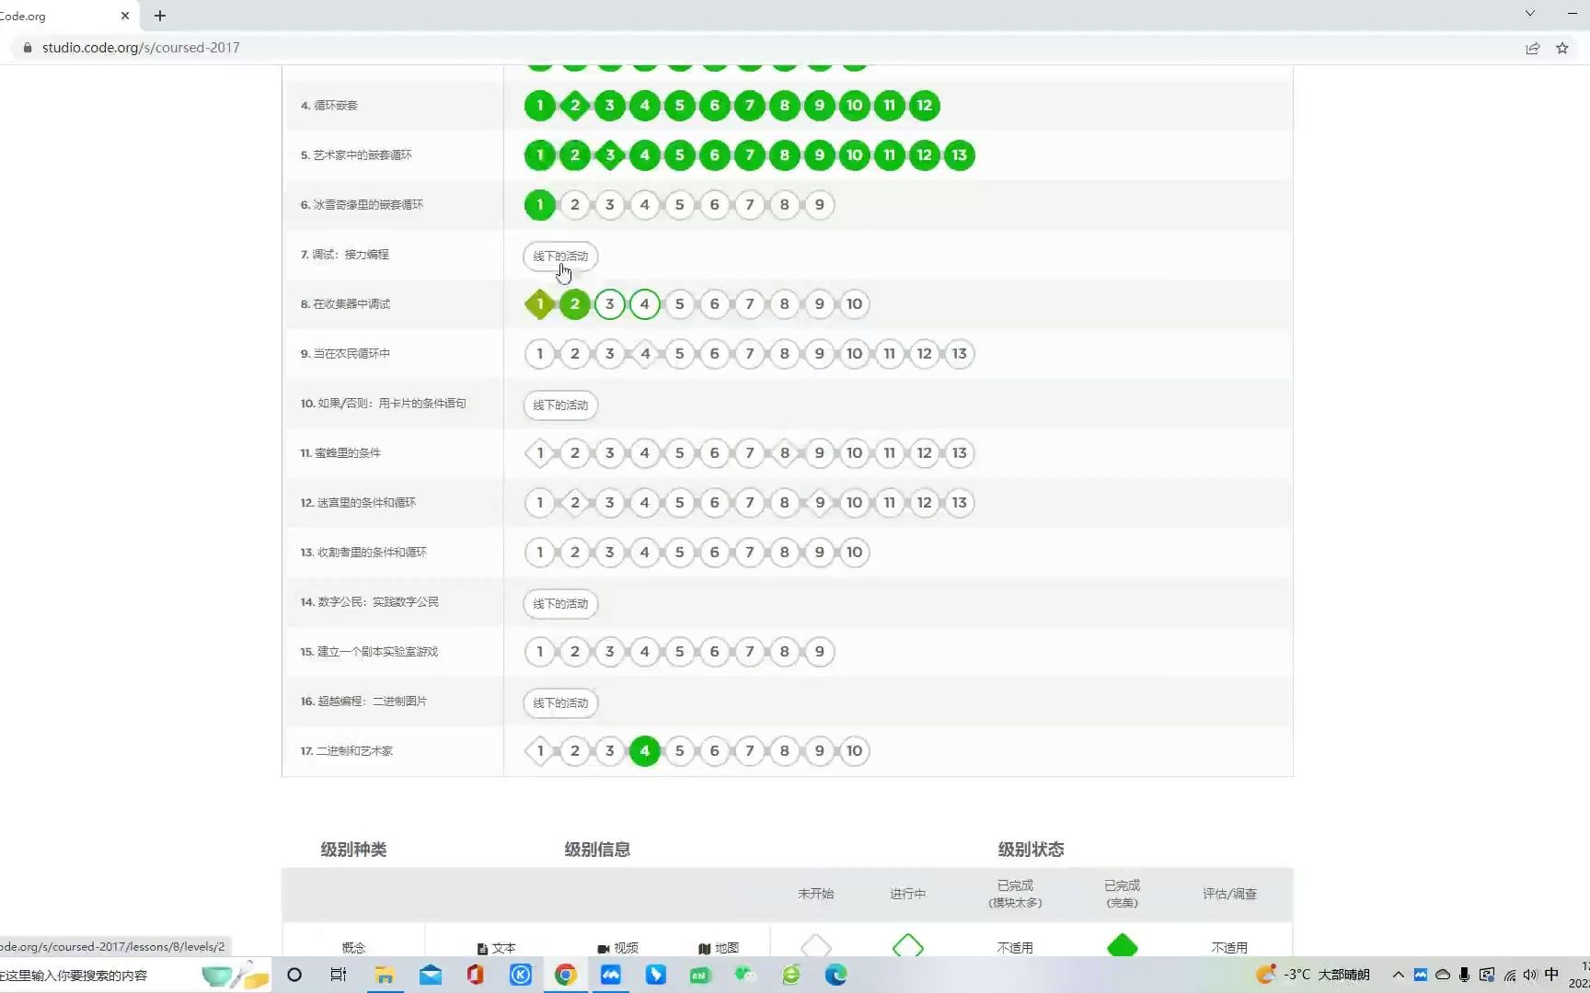This screenshot has width=1590, height=993.
Task: Open the 线下的活动 for lesson 10 如果/否则
Action: [x=560, y=405]
